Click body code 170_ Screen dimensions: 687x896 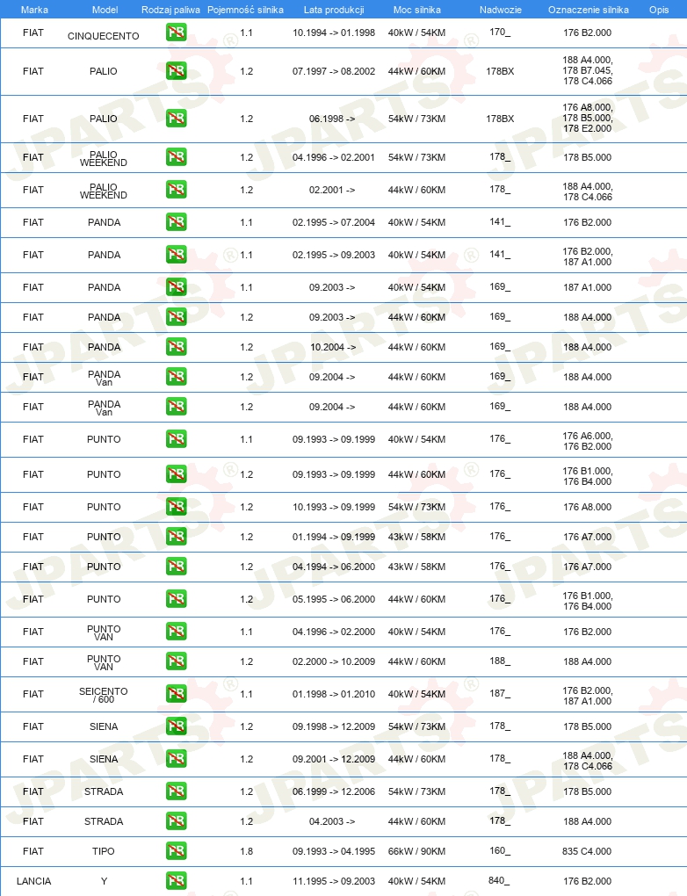[x=500, y=32]
